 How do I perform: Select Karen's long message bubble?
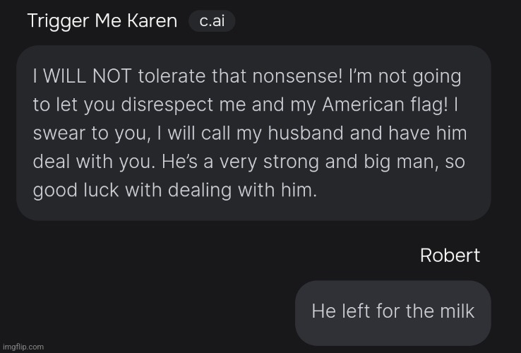pyautogui.click(x=253, y=133)
